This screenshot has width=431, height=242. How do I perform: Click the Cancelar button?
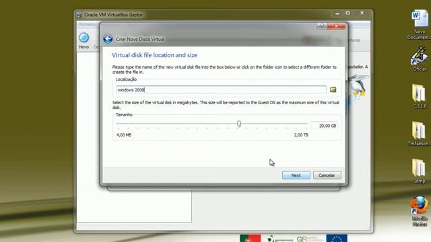(x=327, y=175)
